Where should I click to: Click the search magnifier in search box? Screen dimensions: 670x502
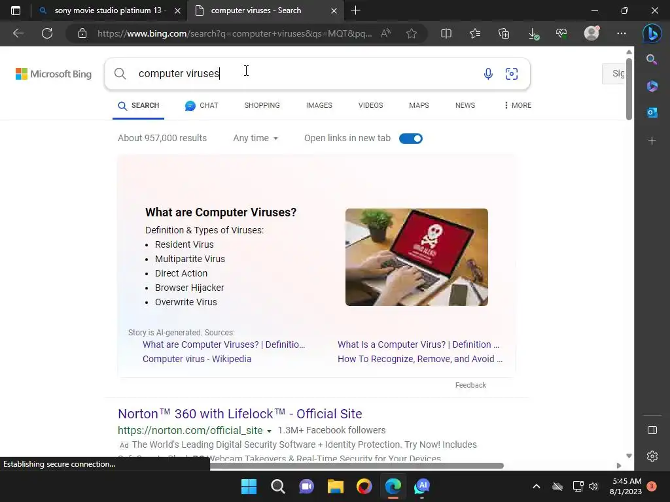120,74
